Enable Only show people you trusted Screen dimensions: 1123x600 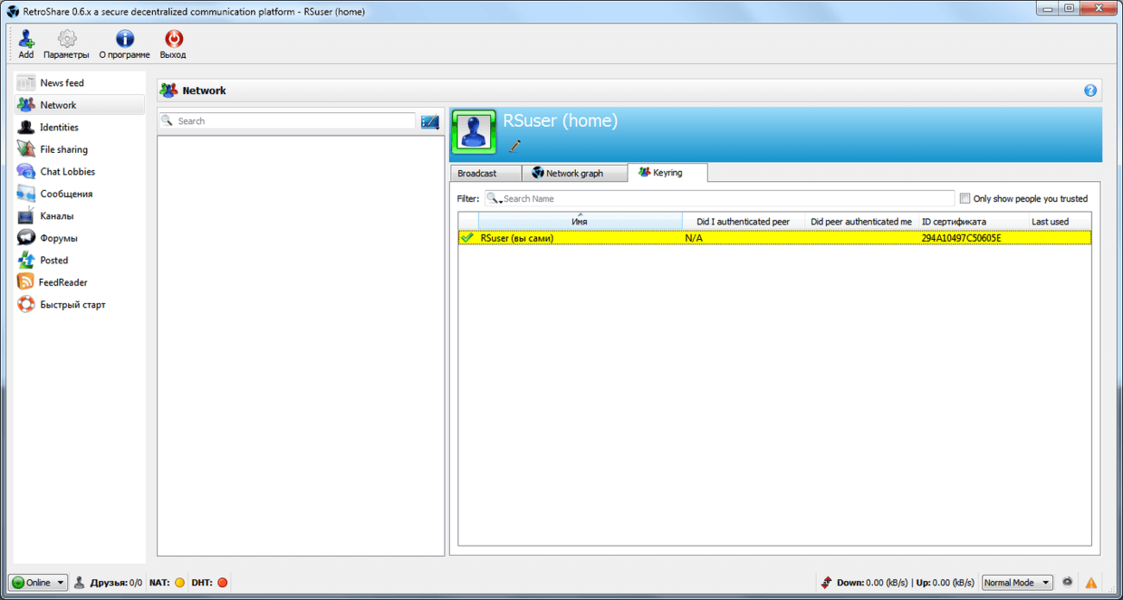965,199
